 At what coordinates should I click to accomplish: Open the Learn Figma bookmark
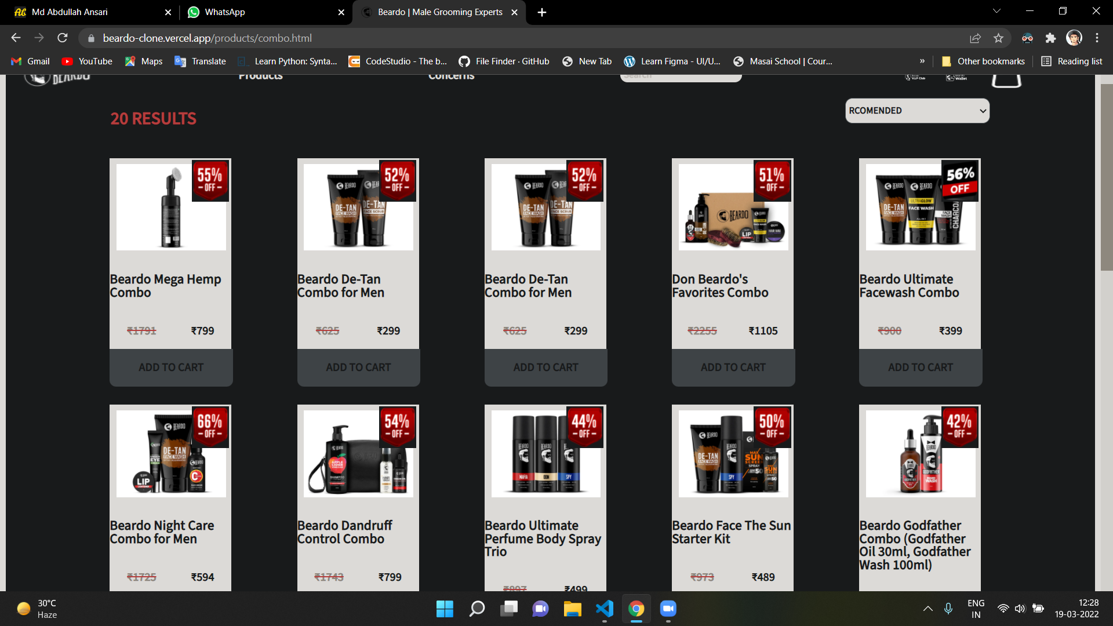pyautogui.click(x=672, y=61)
